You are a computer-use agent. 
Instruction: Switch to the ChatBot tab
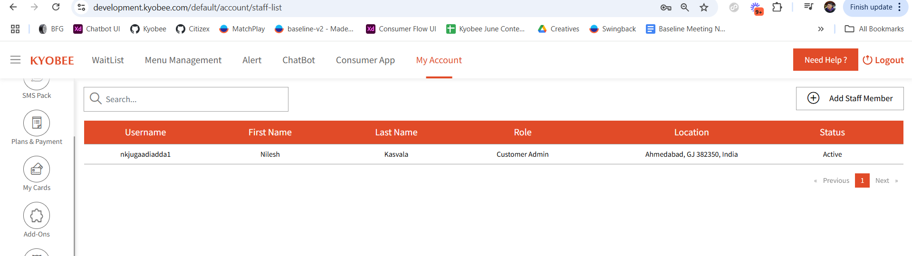[x=298, y=60]
